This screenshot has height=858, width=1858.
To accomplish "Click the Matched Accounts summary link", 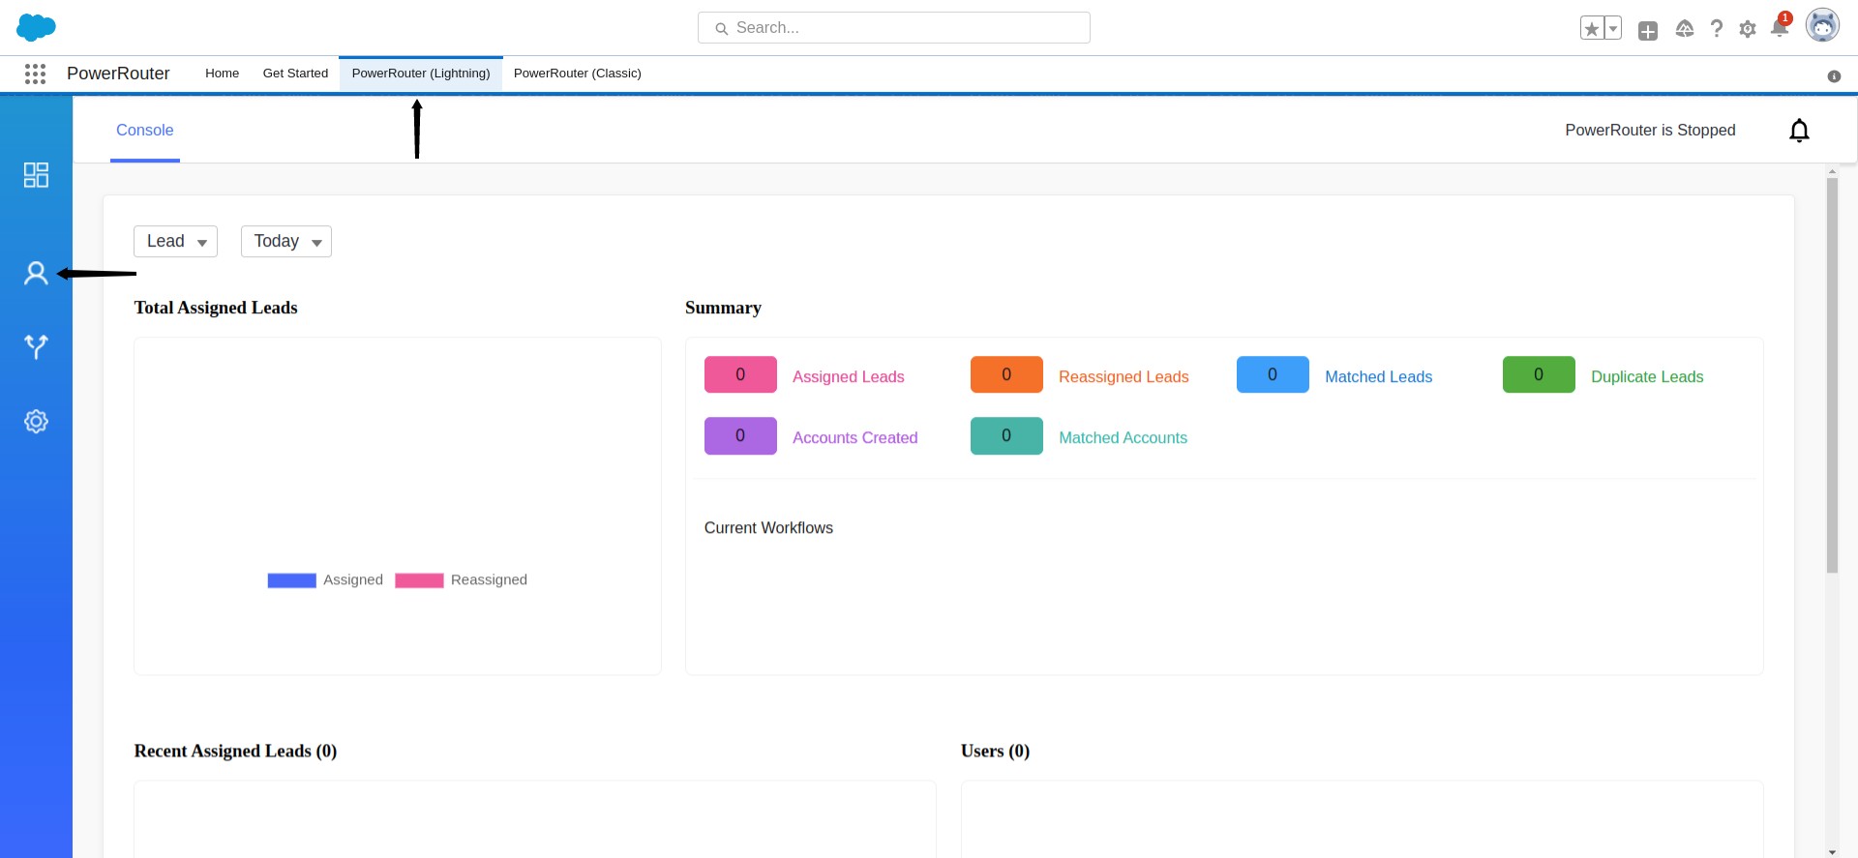I will 1123,438.
